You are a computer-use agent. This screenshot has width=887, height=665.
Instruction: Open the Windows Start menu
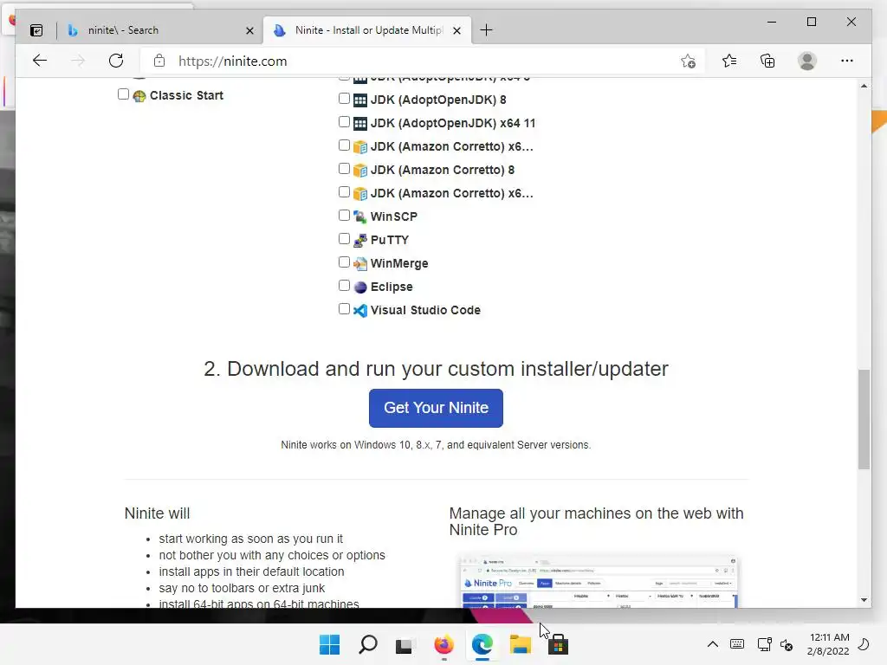click(x=330, y=644)
